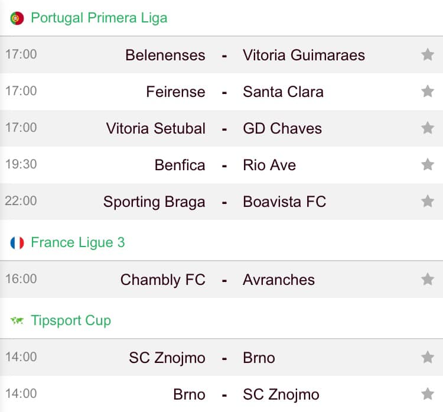Viewport: 443px width, 412px height.
Task: Open the Tipsport Cup competition link
Action: [x=71, y=320]
